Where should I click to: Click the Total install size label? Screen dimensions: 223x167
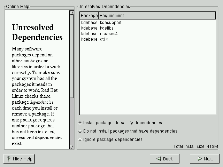[195, 146]
